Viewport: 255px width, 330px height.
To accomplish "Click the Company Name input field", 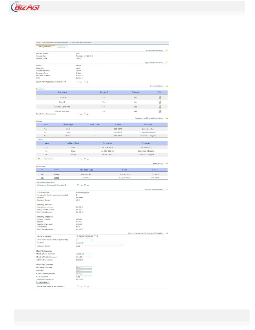I will 99,246.
